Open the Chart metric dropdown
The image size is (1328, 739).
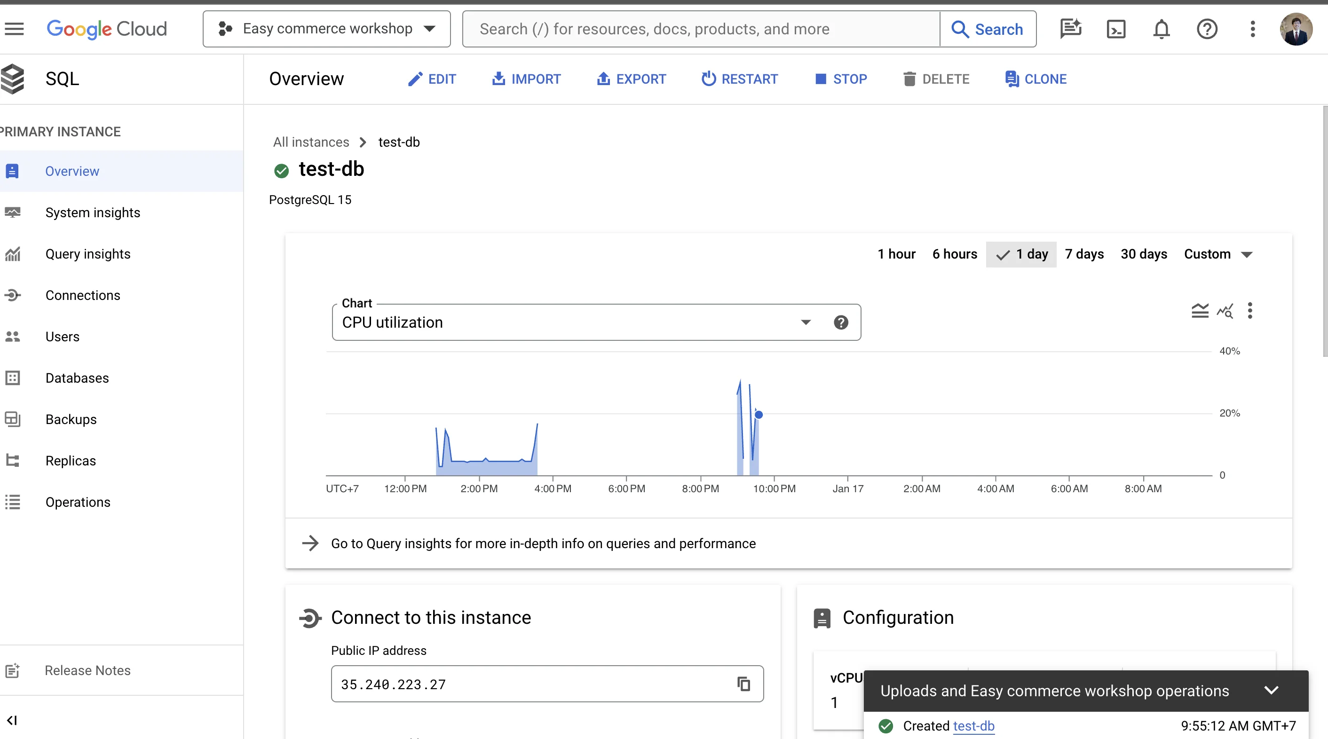point(596,322)
